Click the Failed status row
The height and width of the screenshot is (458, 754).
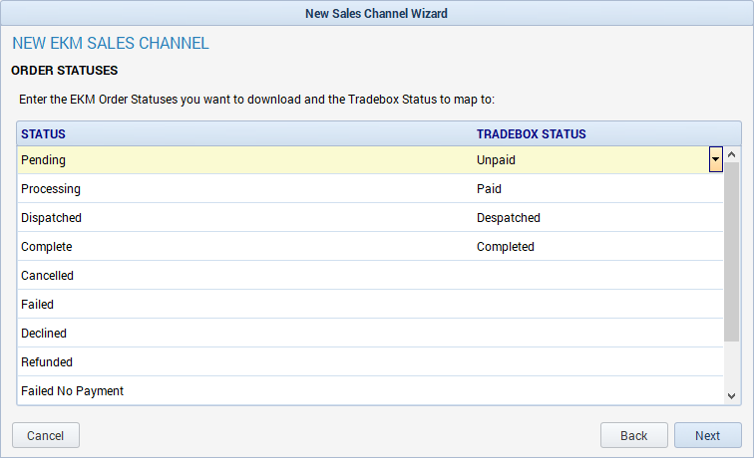[x=370, y=304]
